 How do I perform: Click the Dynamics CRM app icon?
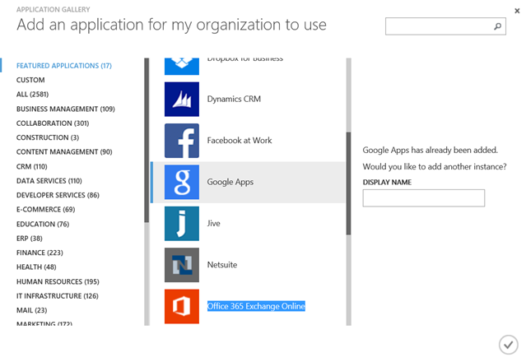[181, 100]
